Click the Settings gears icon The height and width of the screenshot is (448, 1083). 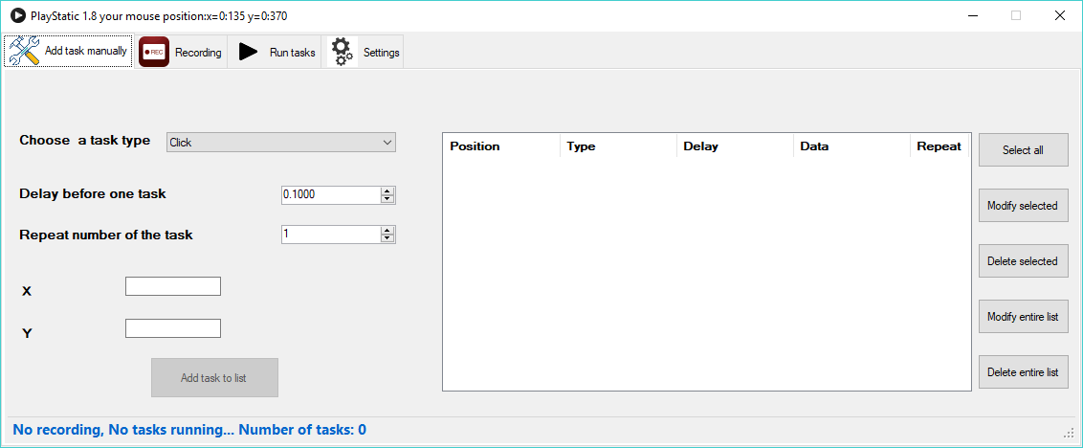point(342,52)
